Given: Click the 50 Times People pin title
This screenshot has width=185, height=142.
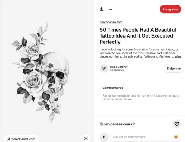Looking at the screenshot, I should click(x=138, y=36).
